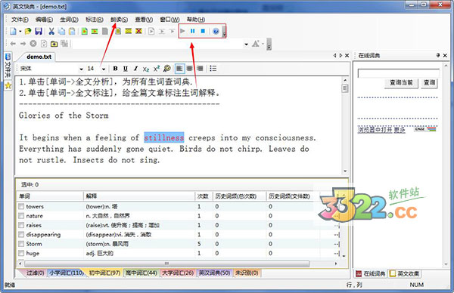Cut selection using the scissors icon
454x293 pixels.
[51, 31]
